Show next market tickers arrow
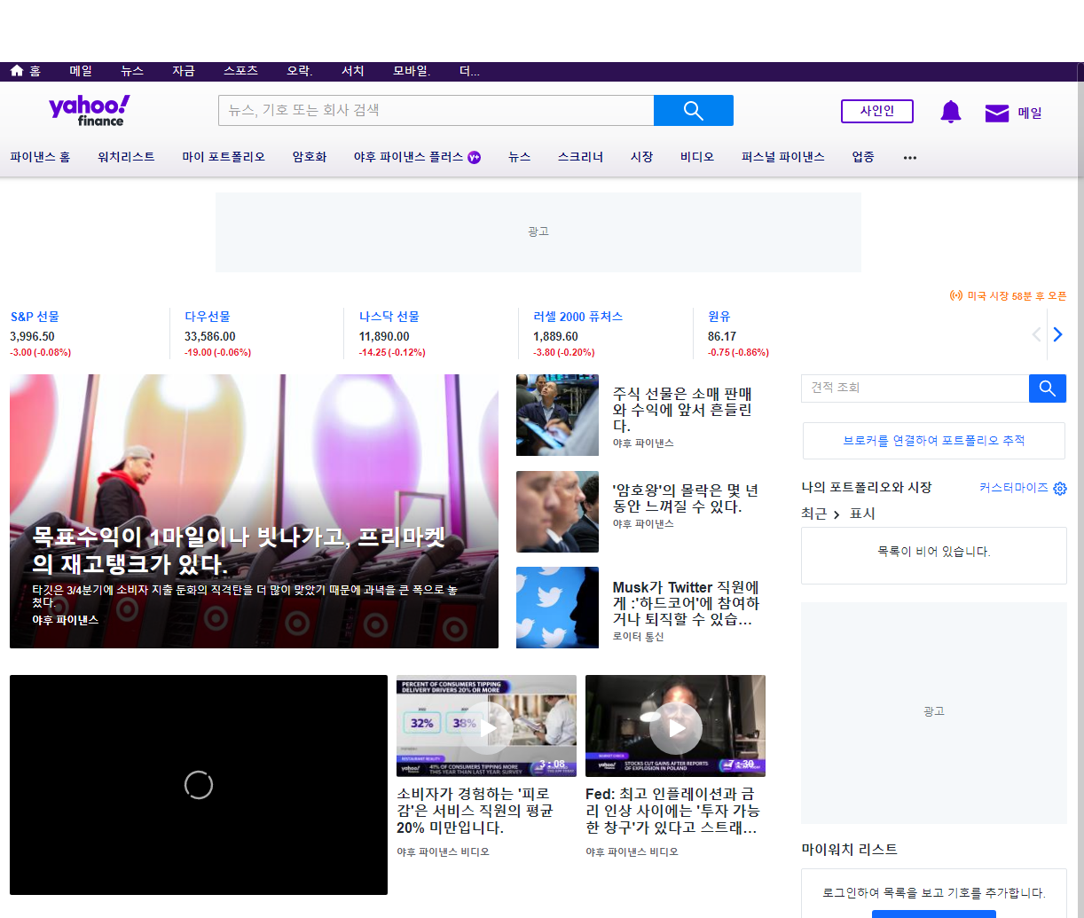The image size is (1084, 918). point(1057,334)
